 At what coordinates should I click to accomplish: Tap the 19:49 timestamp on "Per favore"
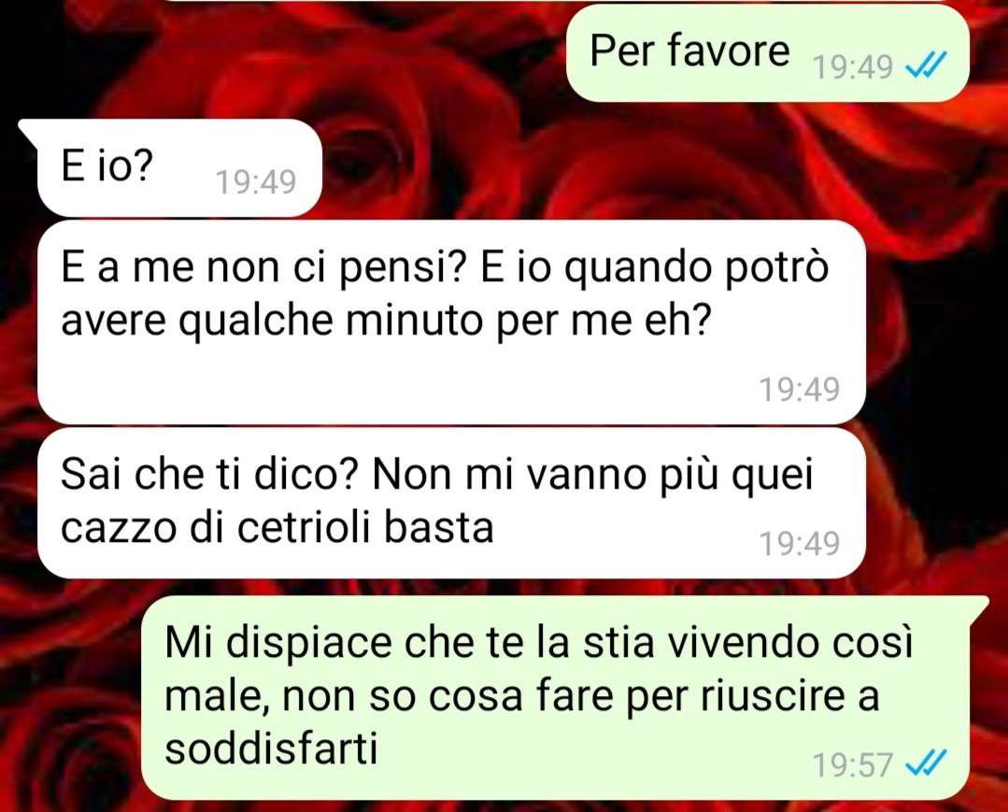[853, 66]
